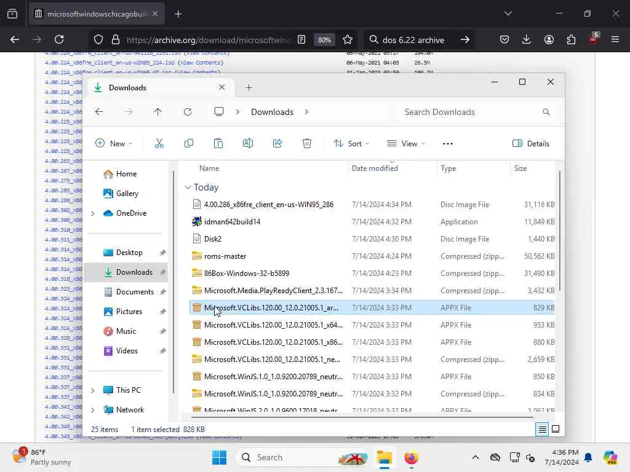Go back in File Explorer
Screen dimensions: 630x472
(99, 112)
